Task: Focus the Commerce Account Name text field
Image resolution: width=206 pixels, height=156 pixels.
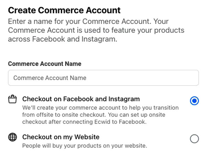Action: pyautogui.click(x=103, y=78)
